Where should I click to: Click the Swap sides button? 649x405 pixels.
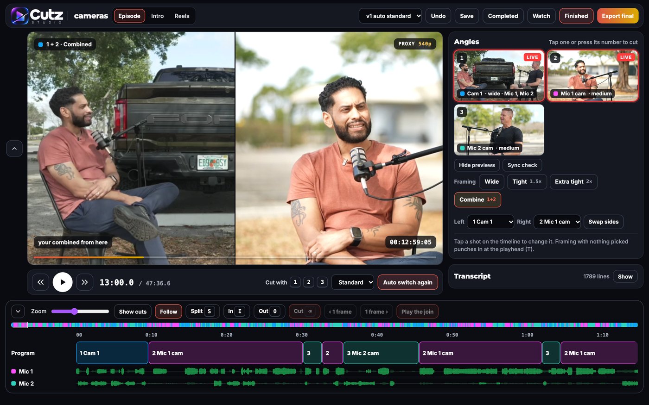(x=604, y=222)
